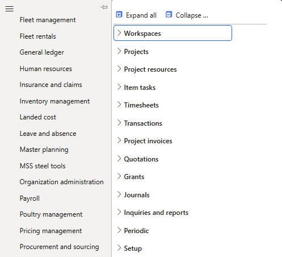Click the Grants label
282x257 pixels.
[134, 177]
